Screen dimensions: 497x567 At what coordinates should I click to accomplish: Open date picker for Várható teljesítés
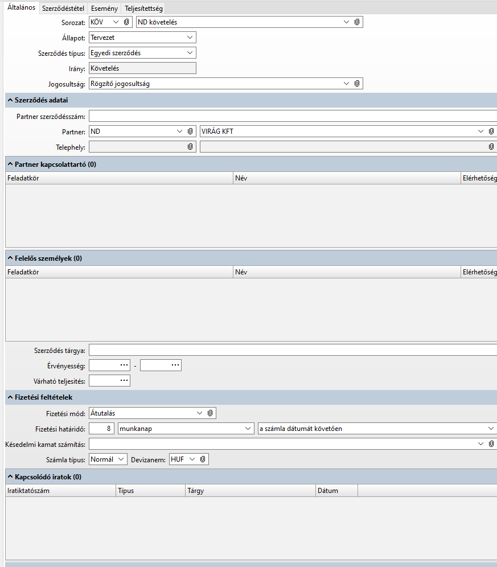coord(124,380)
